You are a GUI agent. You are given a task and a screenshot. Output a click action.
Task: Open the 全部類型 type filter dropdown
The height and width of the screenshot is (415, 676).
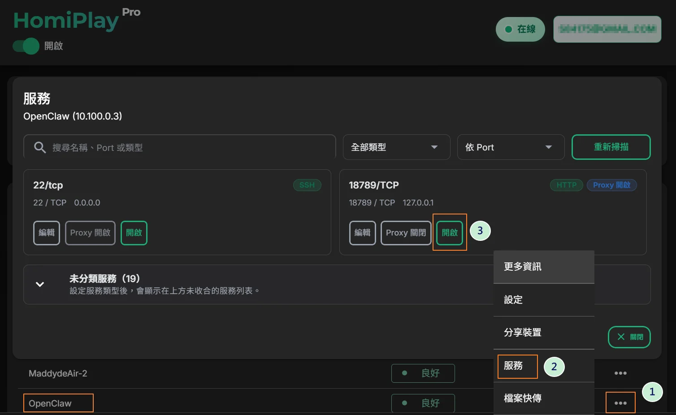pos(396,147)
